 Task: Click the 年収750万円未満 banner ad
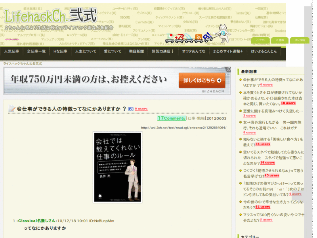coord(117,81)
